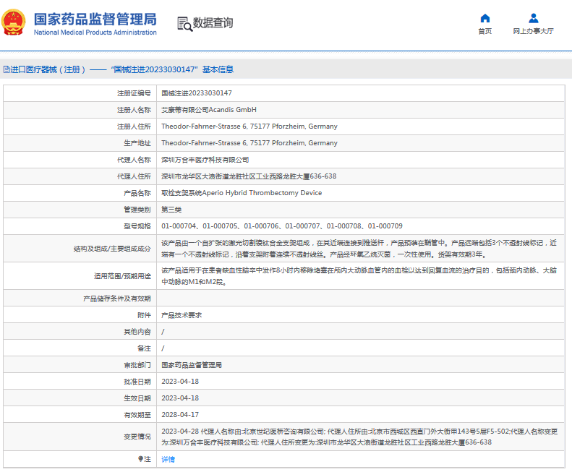The image size is (572, 472).
Task: Click the document icon before 进口医疗器械
Action: (7, 69)
